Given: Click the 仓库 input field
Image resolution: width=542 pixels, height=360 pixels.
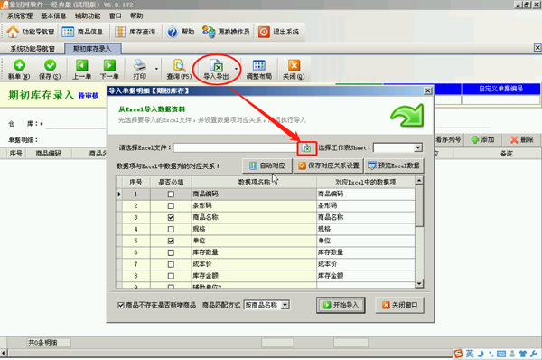Looking at the screenshot, I should coord(76,124).
